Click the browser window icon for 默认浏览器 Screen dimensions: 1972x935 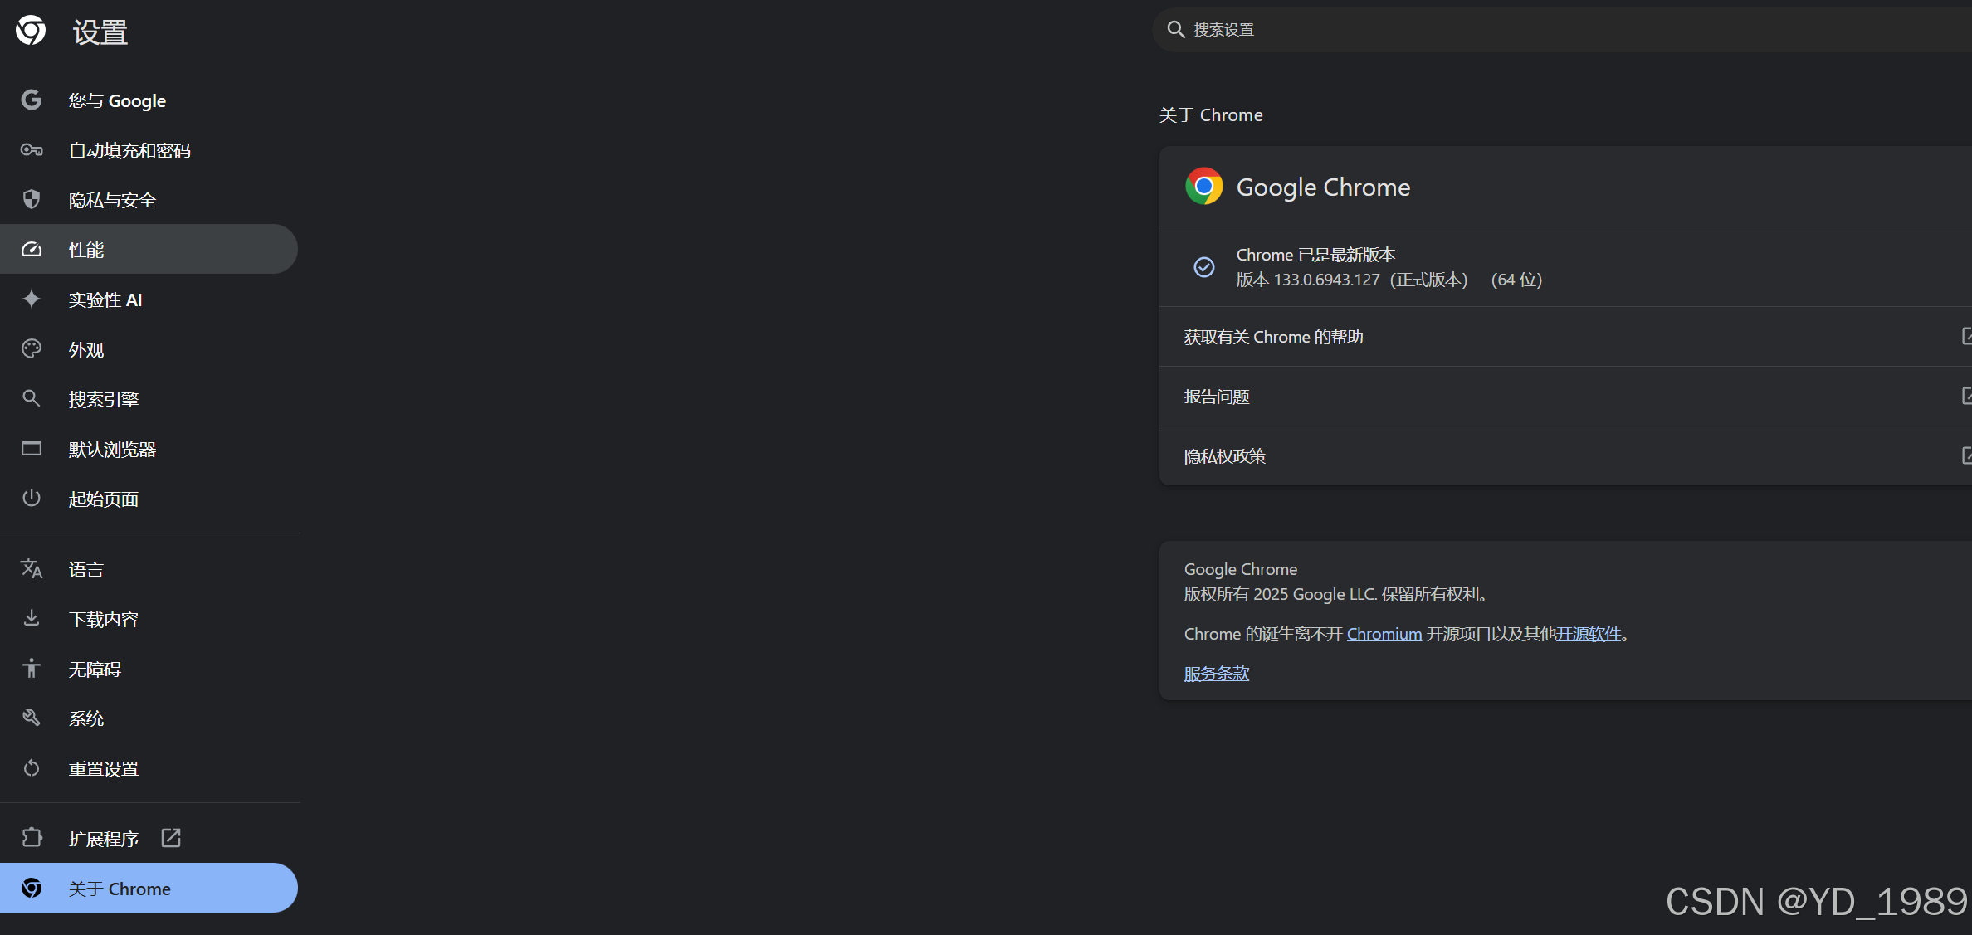32,448
